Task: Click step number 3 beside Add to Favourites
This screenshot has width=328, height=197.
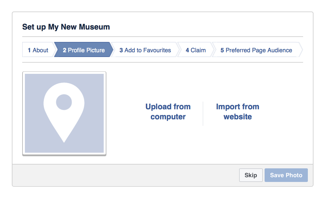Action: tap(121, 50)
